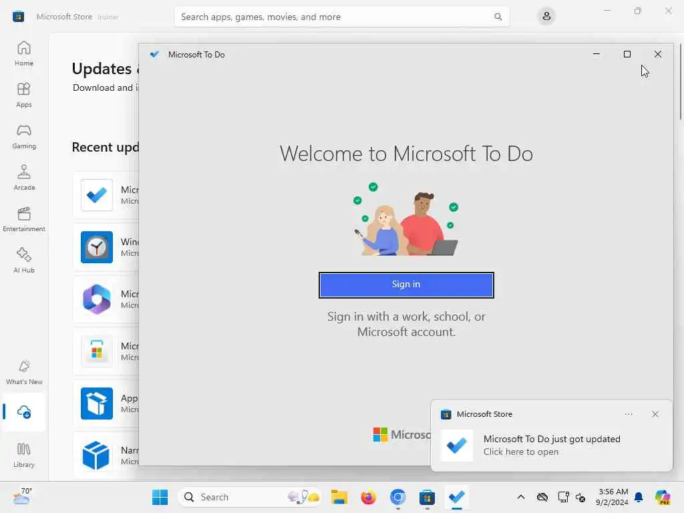684x513 pixels.
Task: Close the Microsoft To Do window
Action: point(657,54)
